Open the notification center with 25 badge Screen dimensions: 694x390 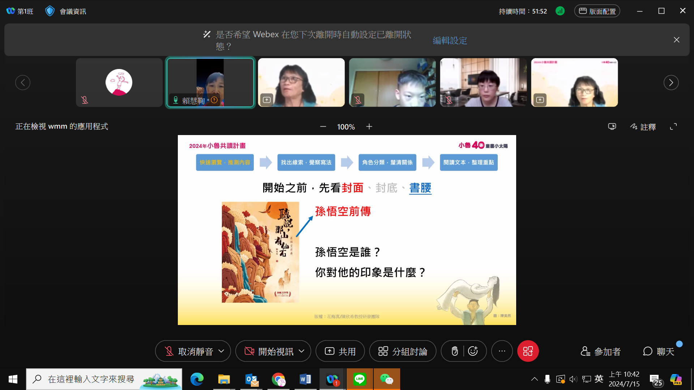click(656, 380)
